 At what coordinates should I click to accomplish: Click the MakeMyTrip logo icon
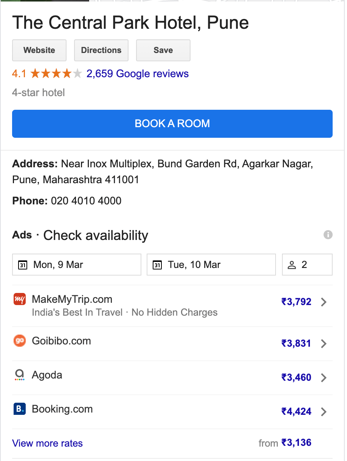pyautogui.click(x=20, y=299)
